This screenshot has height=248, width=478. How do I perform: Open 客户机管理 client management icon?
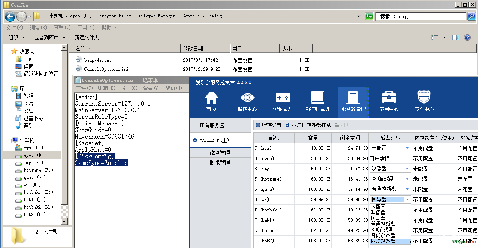318,102
